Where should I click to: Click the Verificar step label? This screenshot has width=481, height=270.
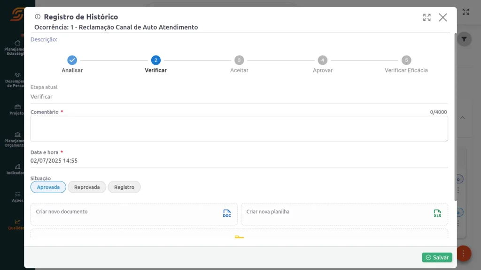coord(156,70)
